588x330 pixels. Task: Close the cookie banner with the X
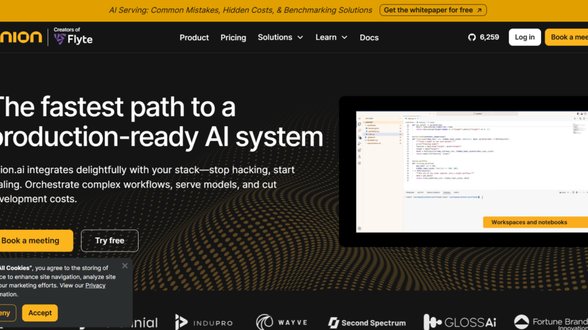(125, 266)
